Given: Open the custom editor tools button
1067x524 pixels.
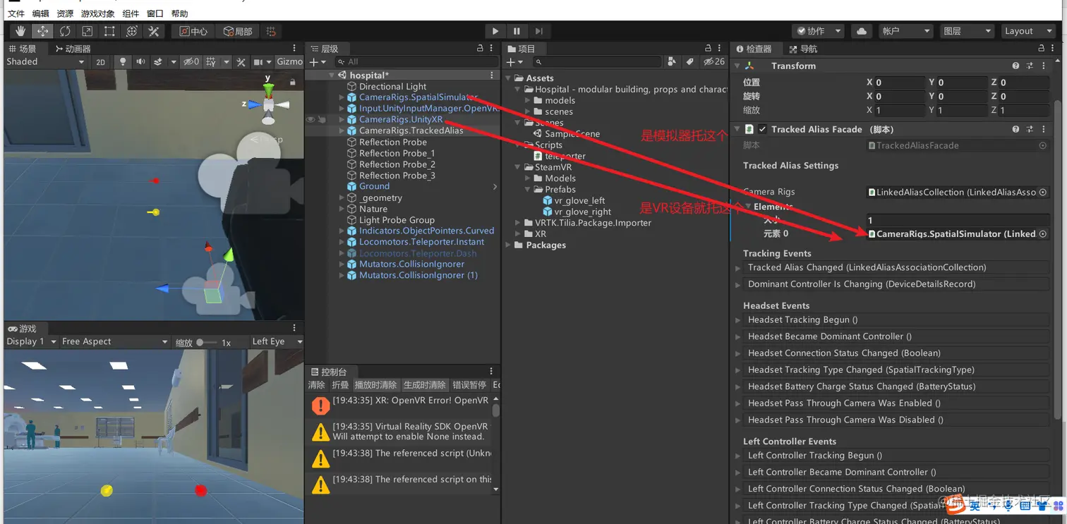Looking at the screenshot, I should (x=153, y=31).
